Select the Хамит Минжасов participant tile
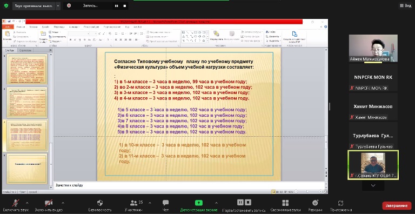This screenshot has width=415, height=214. 373,106
